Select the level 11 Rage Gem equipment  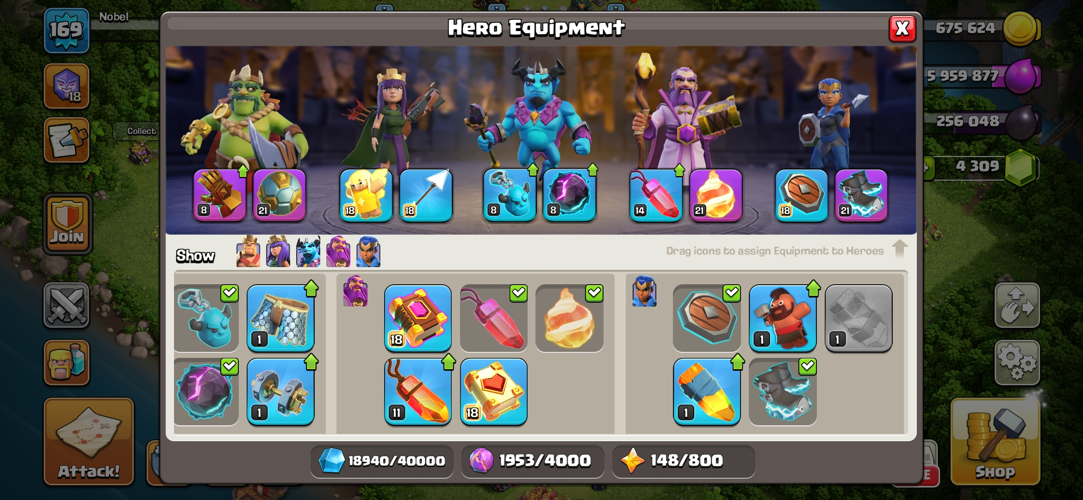point(417,392)
